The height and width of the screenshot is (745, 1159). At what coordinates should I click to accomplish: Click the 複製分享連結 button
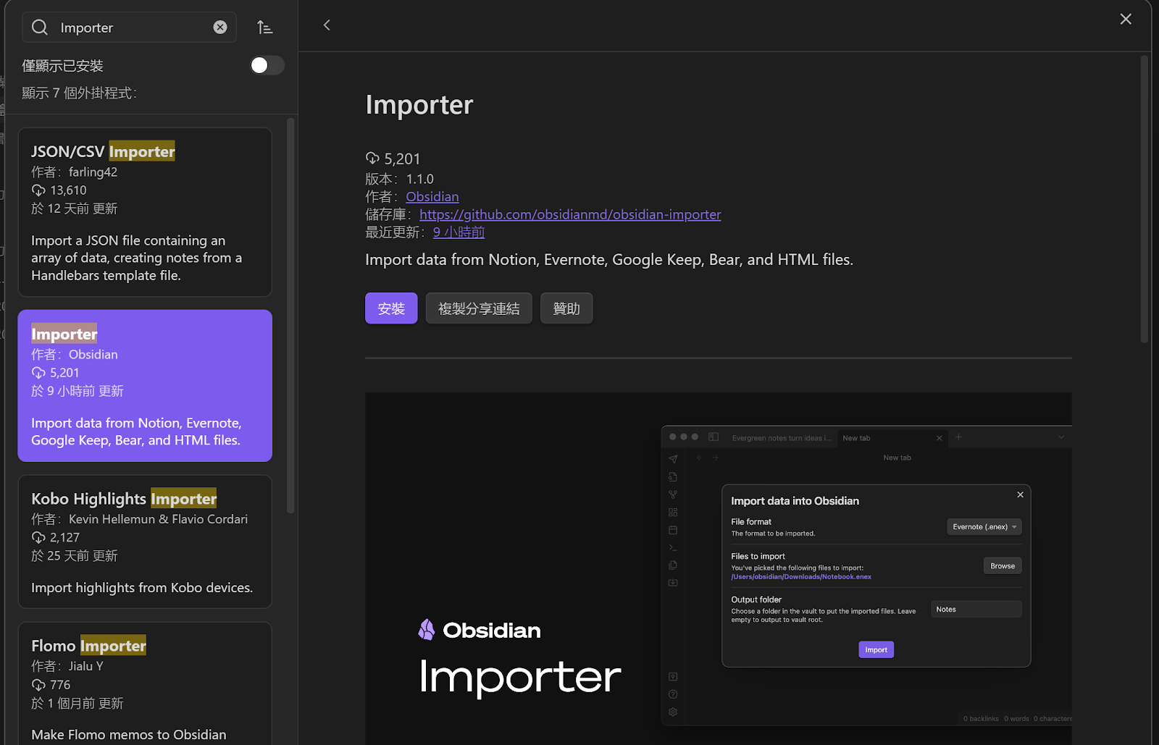click(x=479, y=308)
